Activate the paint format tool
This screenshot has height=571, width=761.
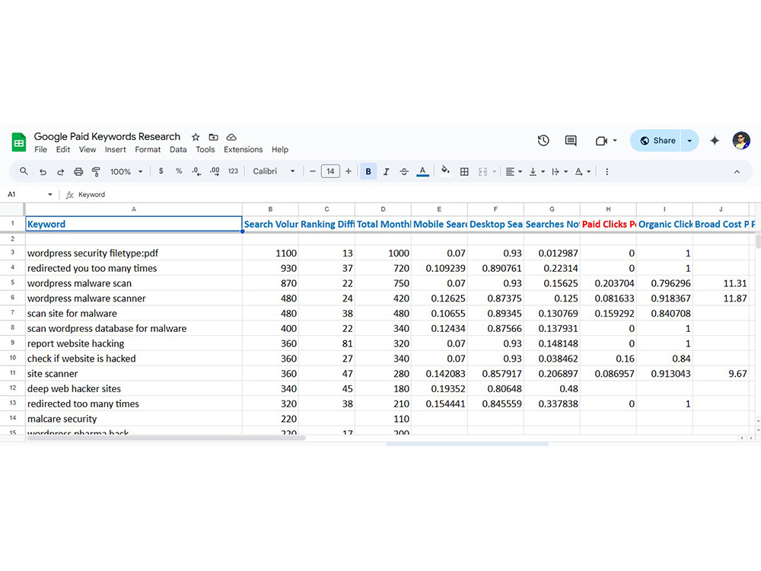pyautogui.click(x=96, y=171)
